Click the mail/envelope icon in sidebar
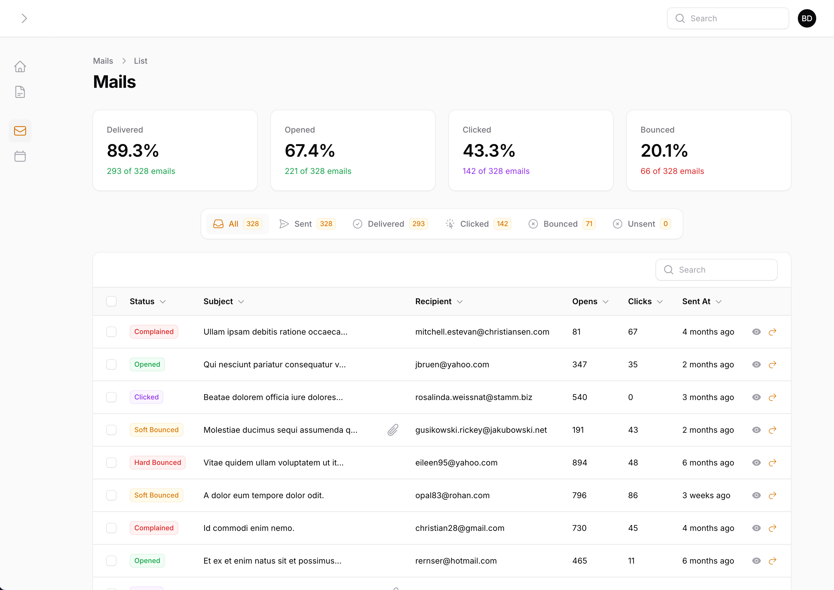Image resolution: width=834 pixels, height=590 pixels. [19, 131]
